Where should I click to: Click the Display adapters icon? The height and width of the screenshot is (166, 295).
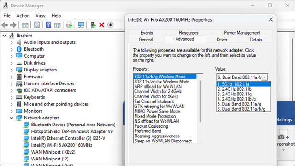(x=19, y=70)
